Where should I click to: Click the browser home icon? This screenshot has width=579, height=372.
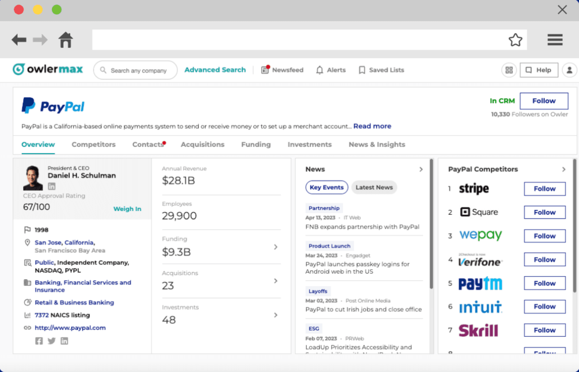(66, 40)
